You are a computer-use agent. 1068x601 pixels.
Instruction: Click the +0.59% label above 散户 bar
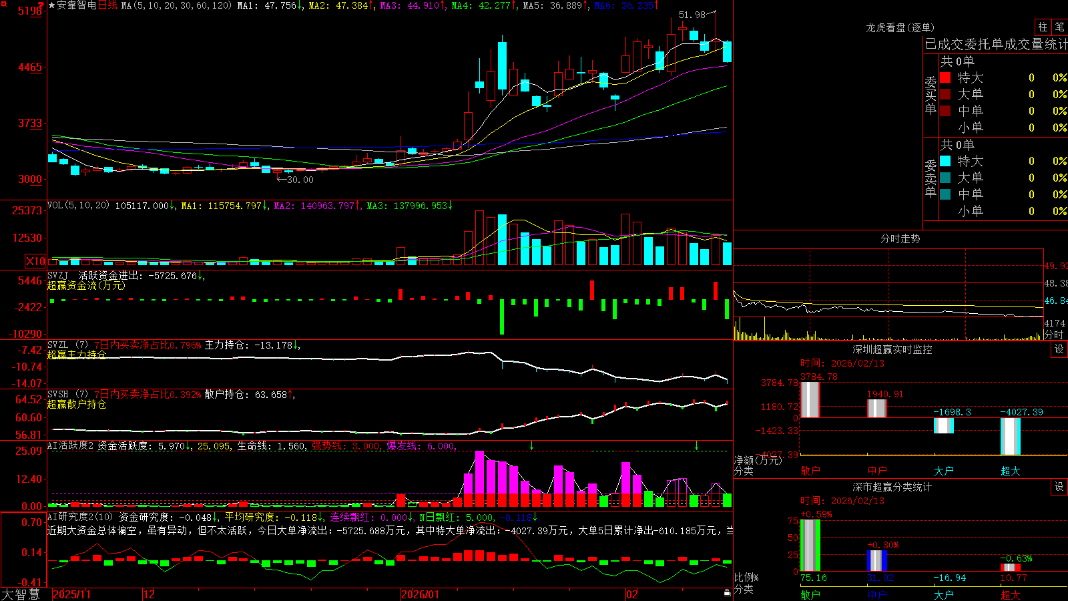click(816, 515)
